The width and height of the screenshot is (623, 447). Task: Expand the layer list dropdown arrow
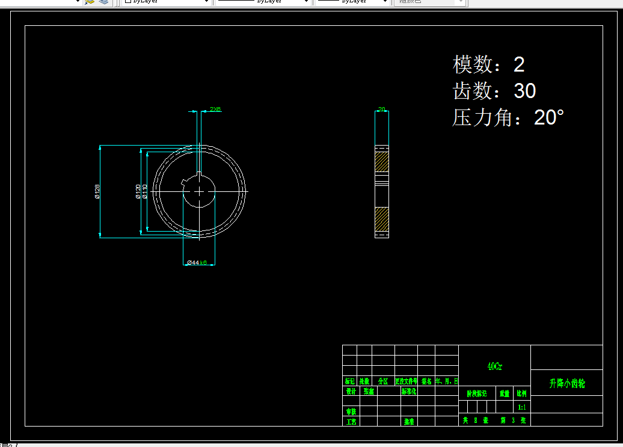[x=78, y=2]
